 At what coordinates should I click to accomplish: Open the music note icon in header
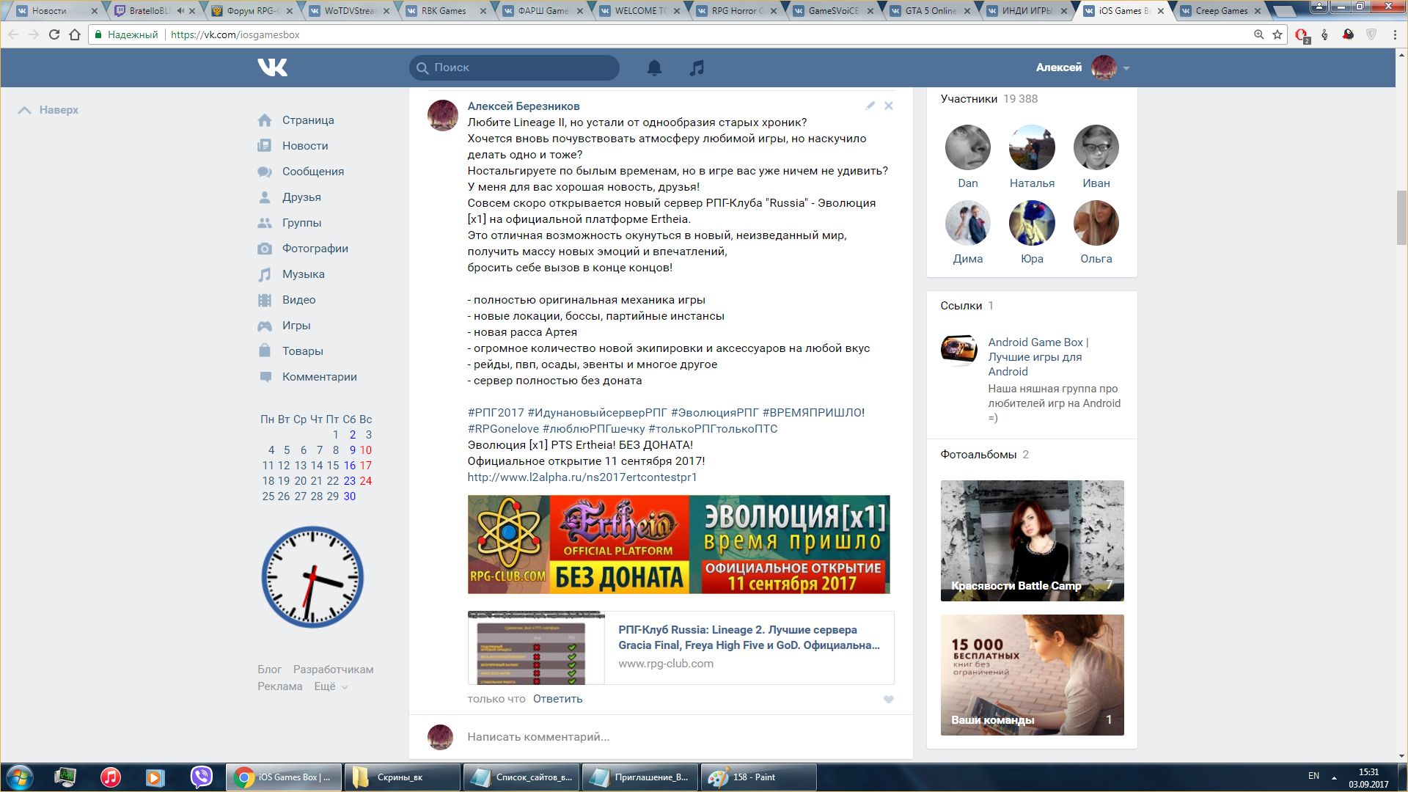tap(697, 67)
